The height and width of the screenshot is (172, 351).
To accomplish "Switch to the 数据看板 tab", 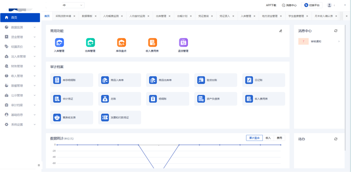I will point(87,16).
